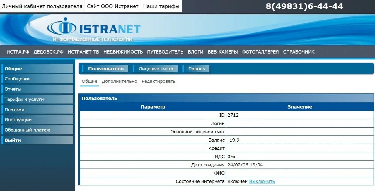The height and width of the screenshot is (191, 375).
Task: Go to ДЕДОВСК.РФ in navigation bar
Action: click(x=48, y=52)
